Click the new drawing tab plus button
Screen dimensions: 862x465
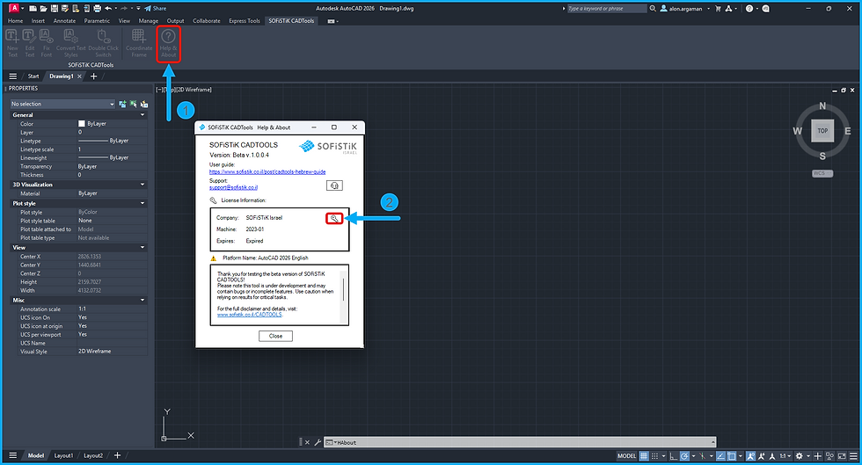[93, 76]
